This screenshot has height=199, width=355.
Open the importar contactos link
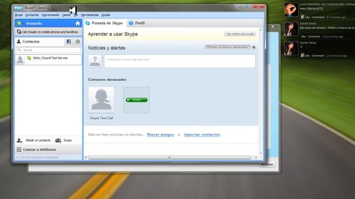(x=202, y=134)
